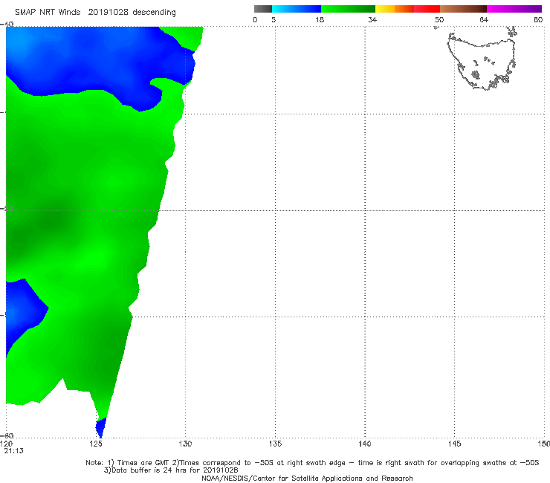This screenshot has height=483, width=550.
Task: Click the 'Data buffer is 24 hrs' note
Action: (171, 470)
